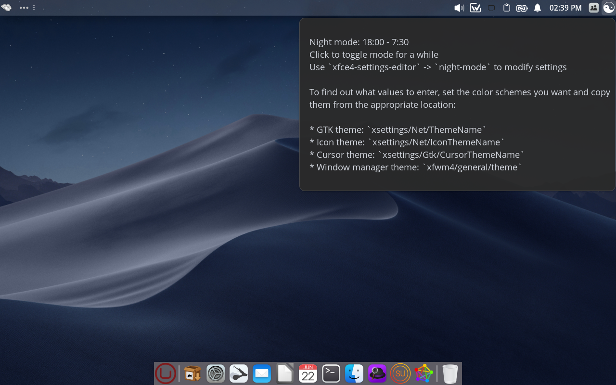Click the battery charging indicator
The image size is (616, 385).
coord(522,8)
